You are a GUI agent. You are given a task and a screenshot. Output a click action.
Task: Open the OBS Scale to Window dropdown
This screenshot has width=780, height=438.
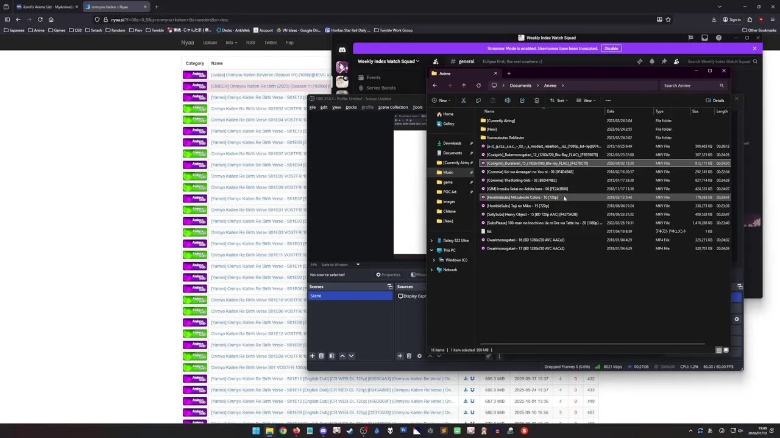click(340, 265)
